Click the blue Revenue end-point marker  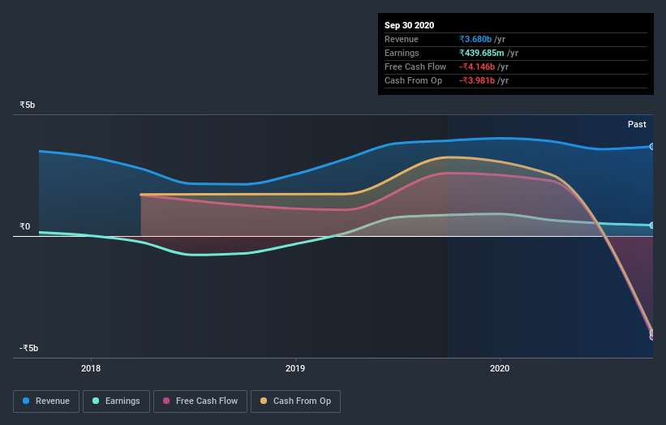pyautogui.click(x=651, y=147)
